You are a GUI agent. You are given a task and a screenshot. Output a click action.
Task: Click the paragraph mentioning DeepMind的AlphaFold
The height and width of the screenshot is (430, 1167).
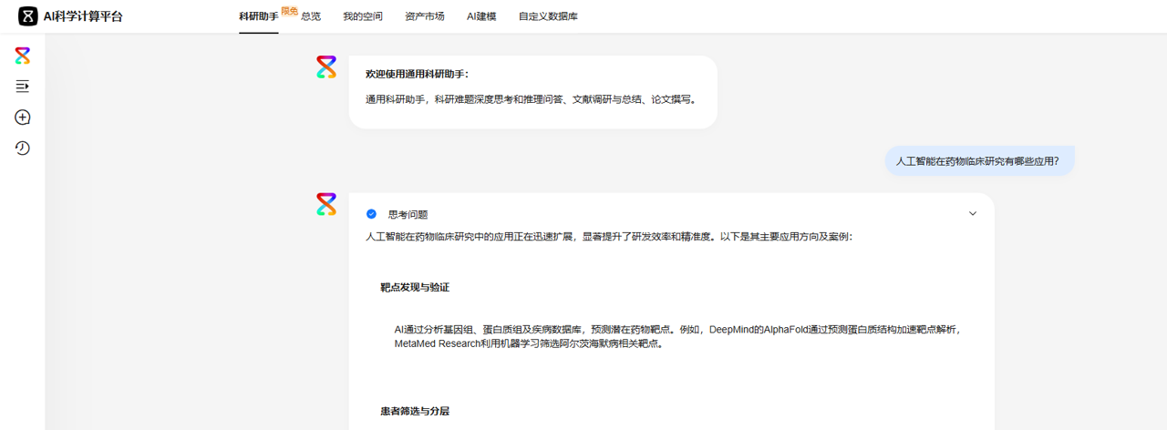tap(678, 337)
